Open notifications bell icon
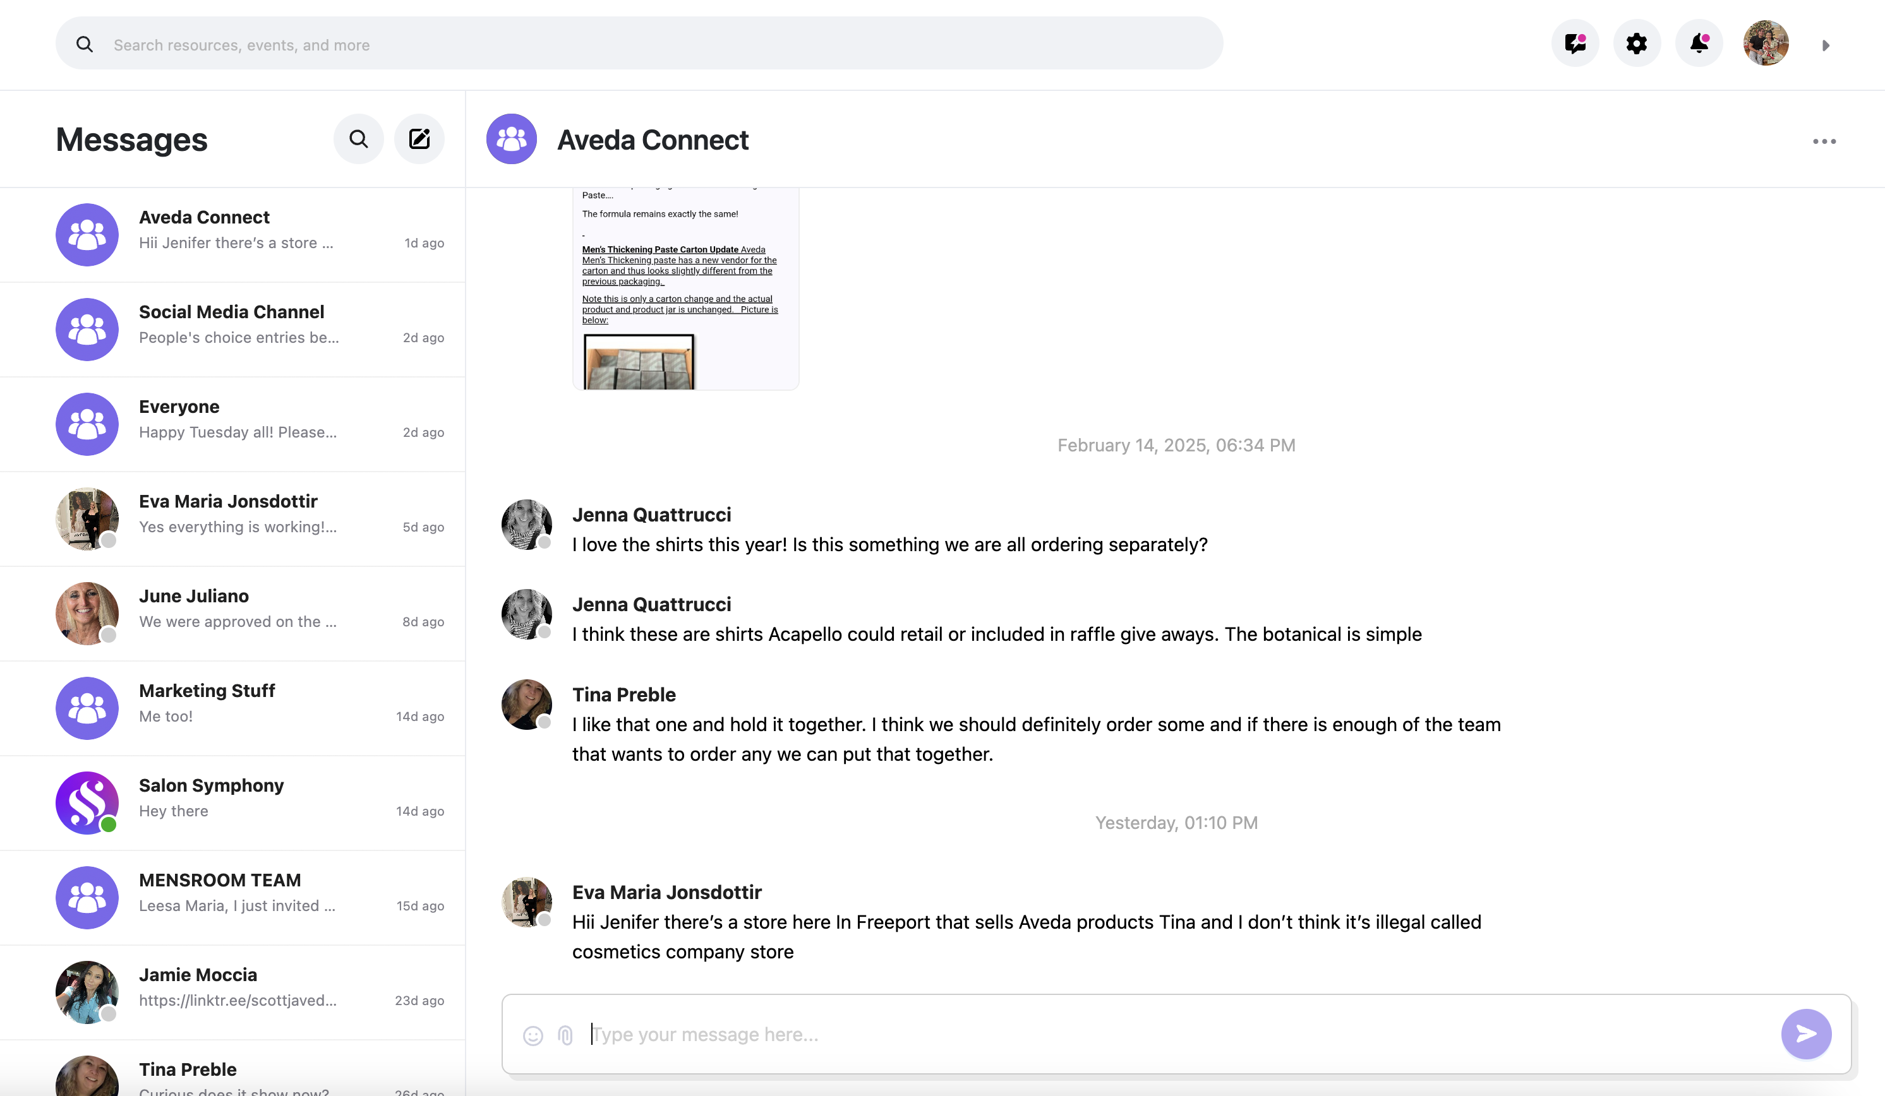 [1699, 44]
